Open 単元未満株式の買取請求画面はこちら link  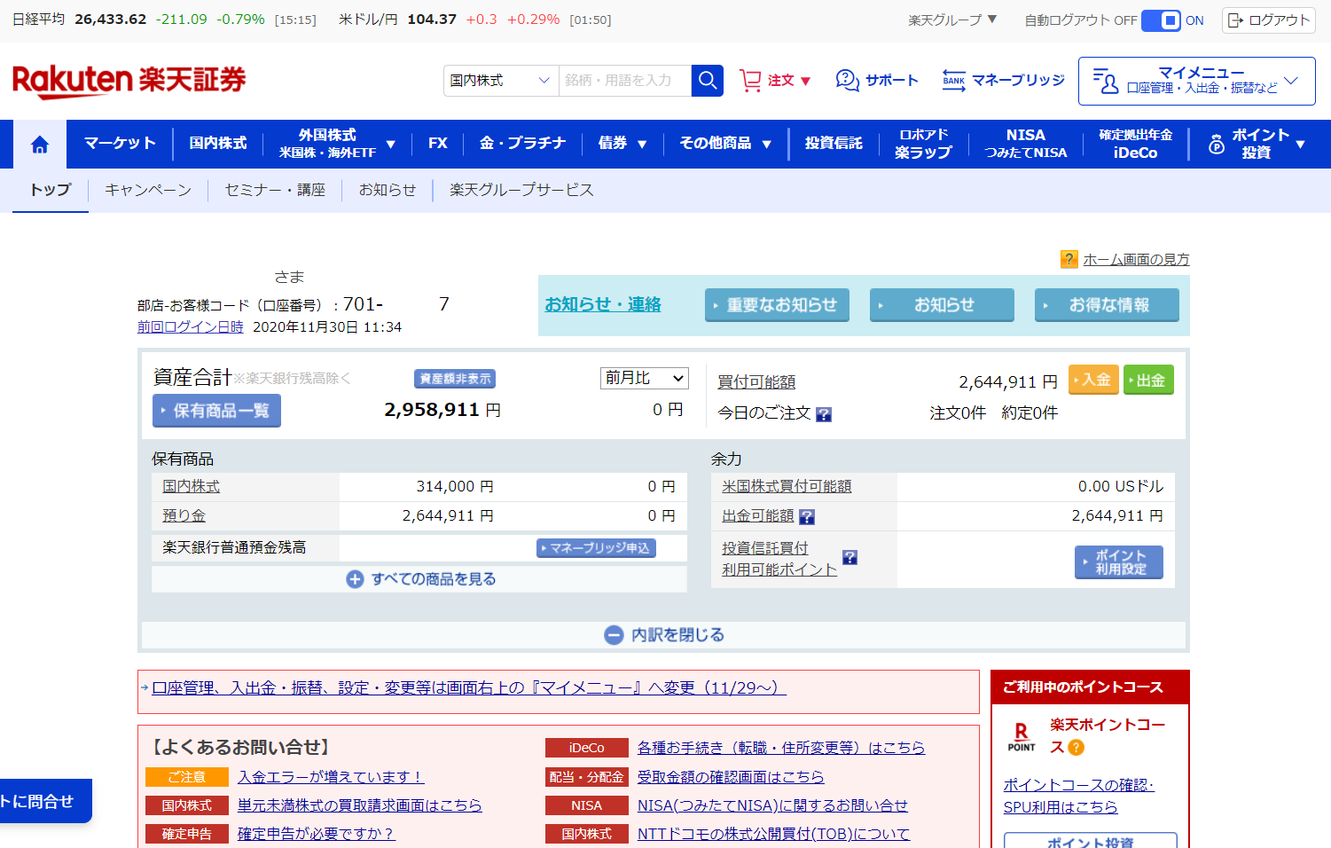point(360,805)
